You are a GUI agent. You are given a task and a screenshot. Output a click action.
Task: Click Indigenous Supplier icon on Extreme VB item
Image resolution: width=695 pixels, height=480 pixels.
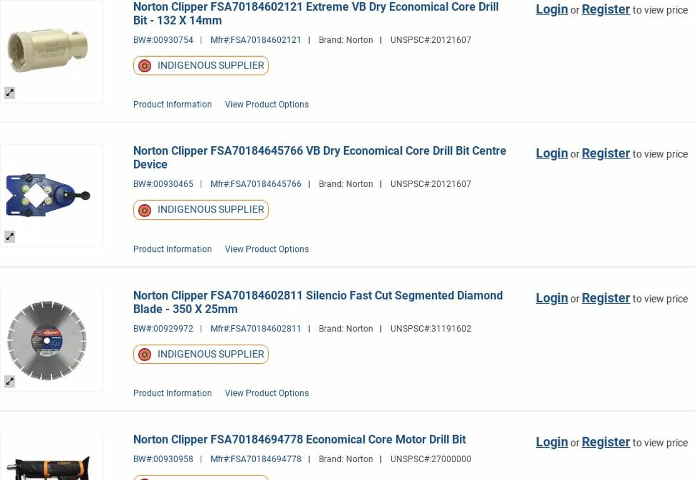[145, 66]
